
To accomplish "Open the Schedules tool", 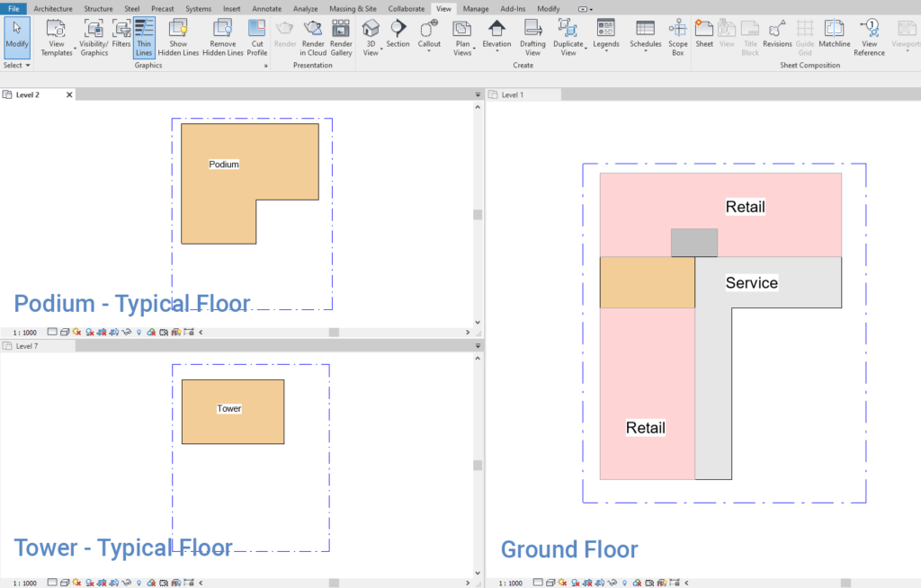I will [645, 40].
